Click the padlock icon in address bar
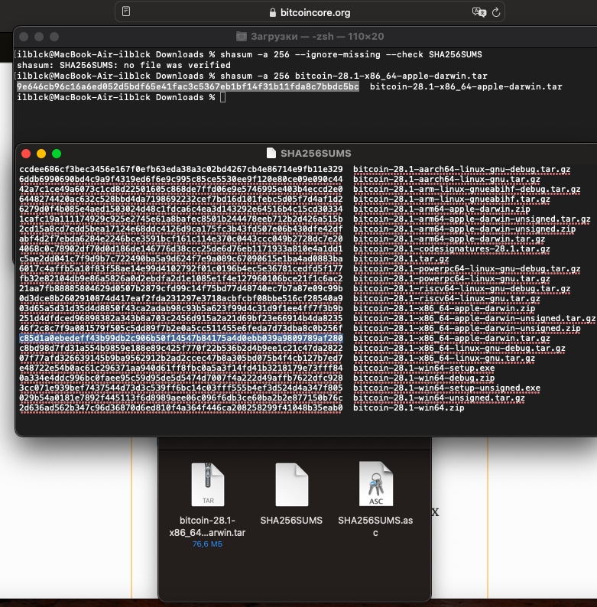This screenshot has width=597, height=607. pos(273,13)
